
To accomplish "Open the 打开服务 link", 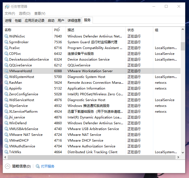I will [48, 166].
